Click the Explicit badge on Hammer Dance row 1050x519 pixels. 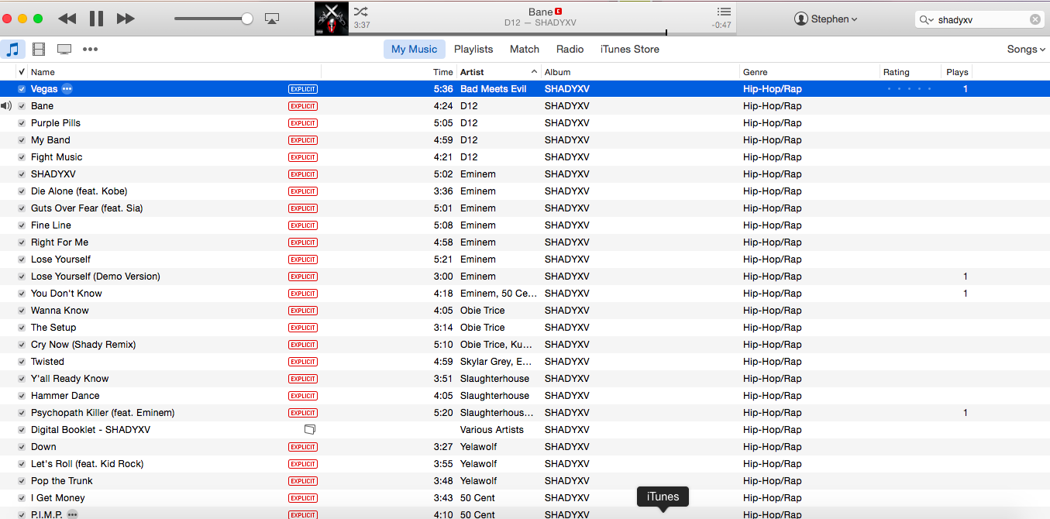click(x=303, y=396)
